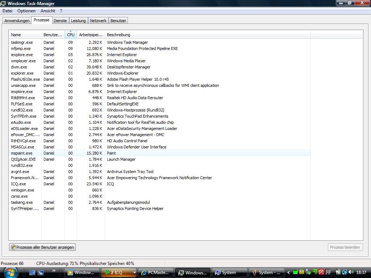Click the Windows Start orb
The image size is (371, 278).
pyautogui.click(x=11, y=273)
